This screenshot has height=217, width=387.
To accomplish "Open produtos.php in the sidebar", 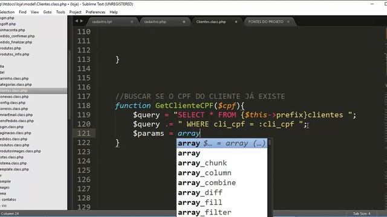I will point(10,48).
